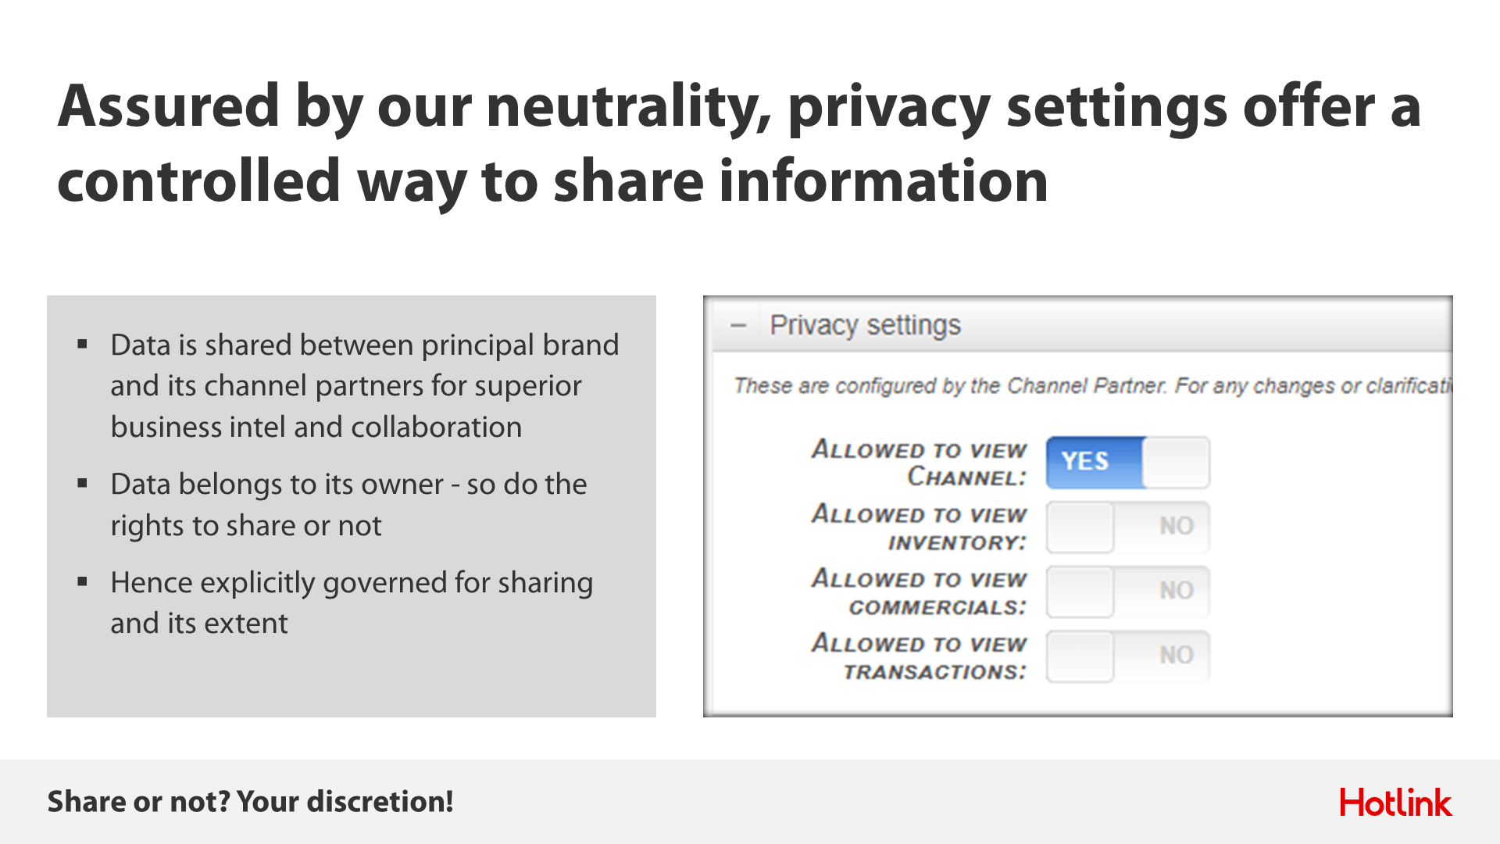The width and height of the screenshot is (1500, 844).
Task: Toggle Allowed to View Channel switch
Action: pyautogui.click(x=1127, y=463)
